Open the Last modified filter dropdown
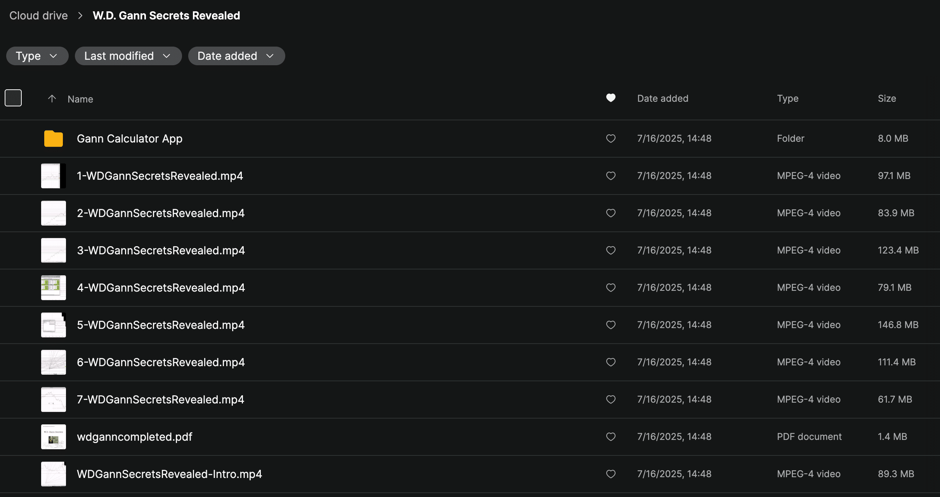 (x=128, y=56)
